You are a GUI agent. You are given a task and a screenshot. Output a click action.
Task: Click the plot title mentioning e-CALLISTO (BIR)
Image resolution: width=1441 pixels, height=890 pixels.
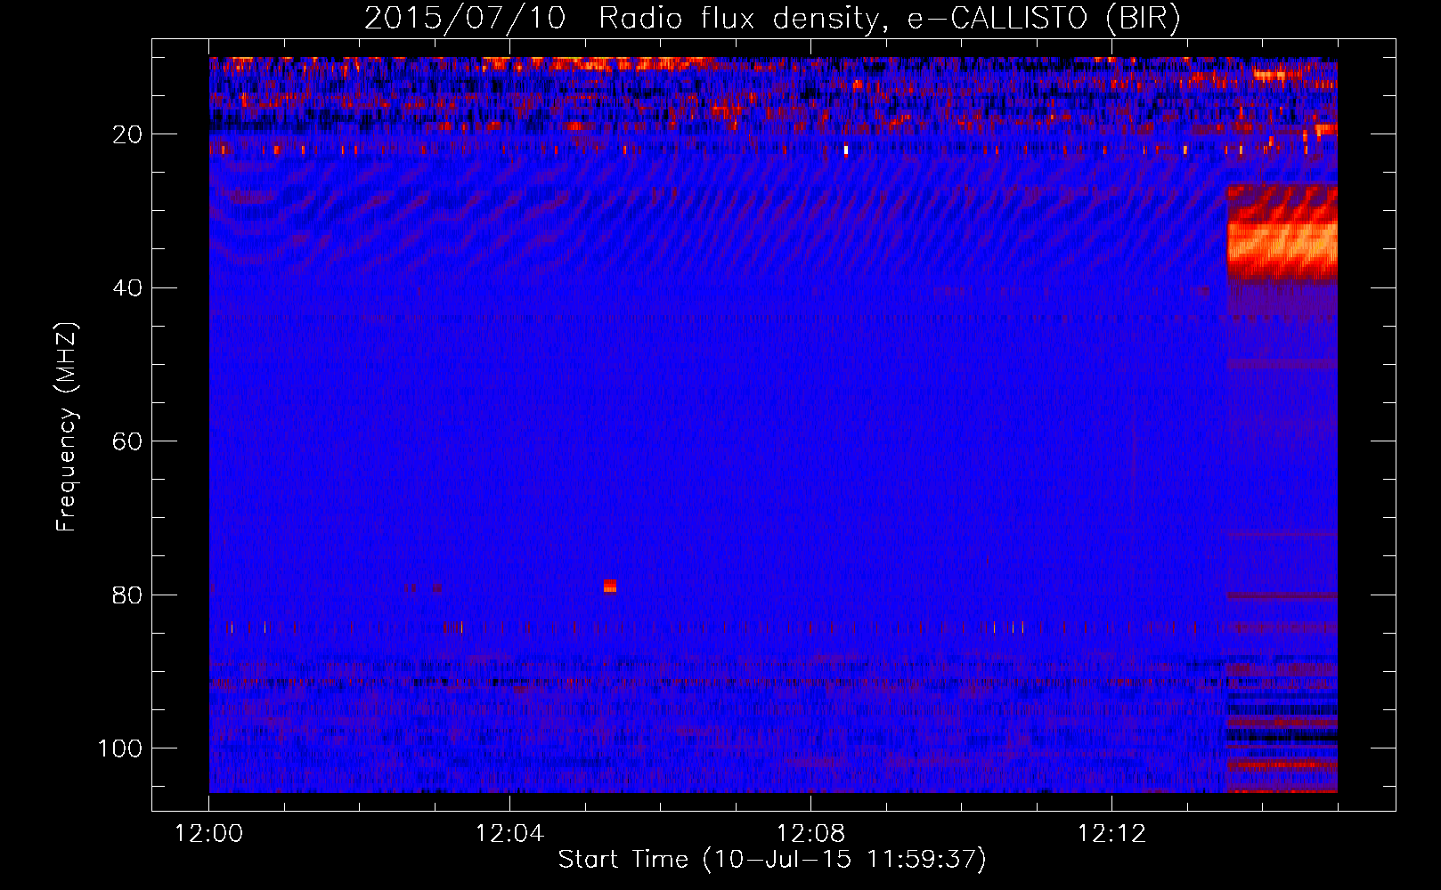772,18
